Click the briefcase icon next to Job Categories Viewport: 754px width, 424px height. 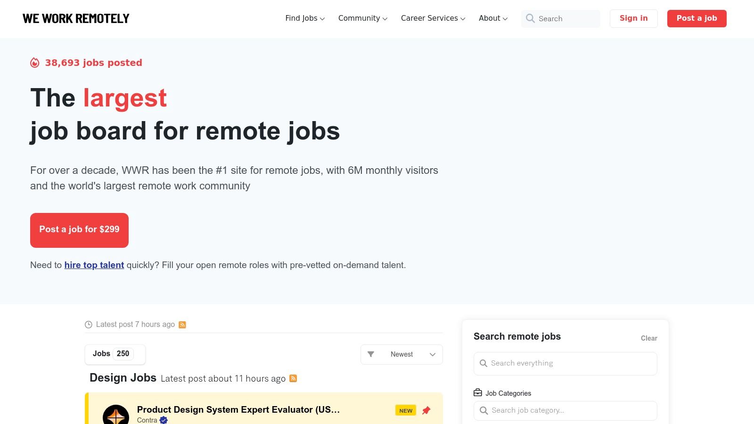coord(478,393)
